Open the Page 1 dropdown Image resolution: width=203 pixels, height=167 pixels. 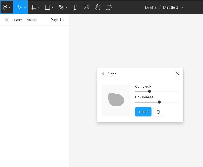[x=58, y=20]
